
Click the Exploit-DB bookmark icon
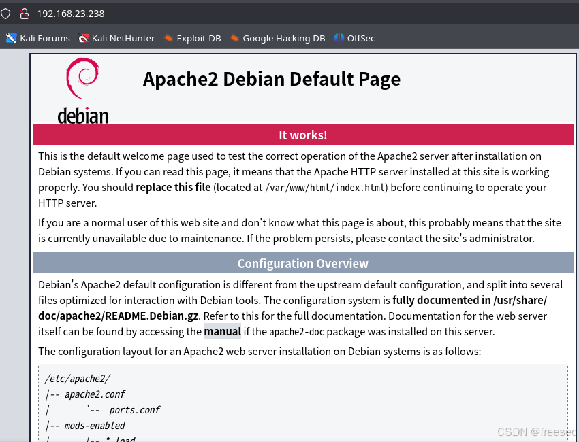168,38
